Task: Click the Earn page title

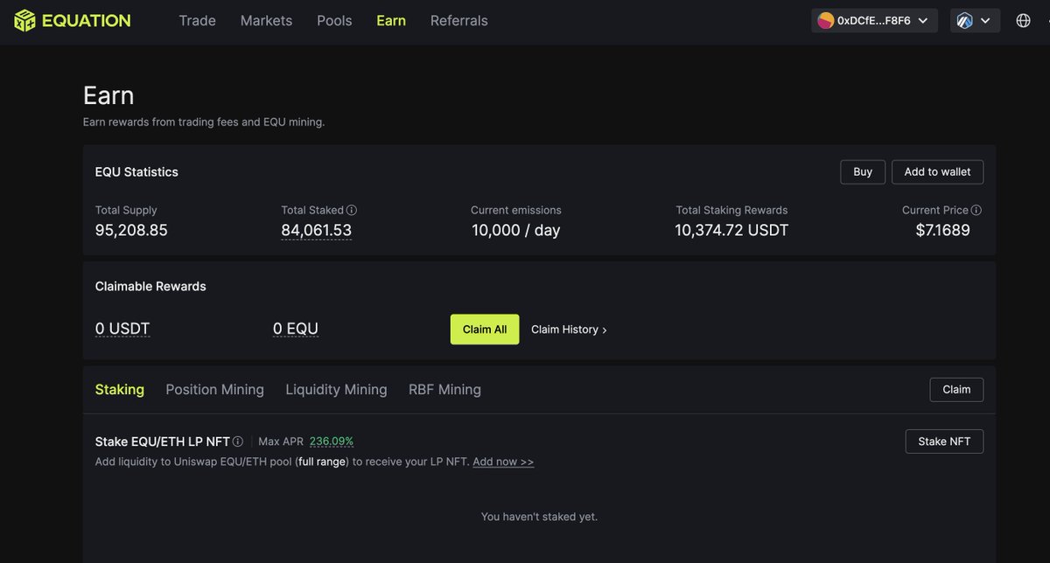Action: (108, 94)
